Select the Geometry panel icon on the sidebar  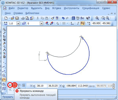coord(4,30)
